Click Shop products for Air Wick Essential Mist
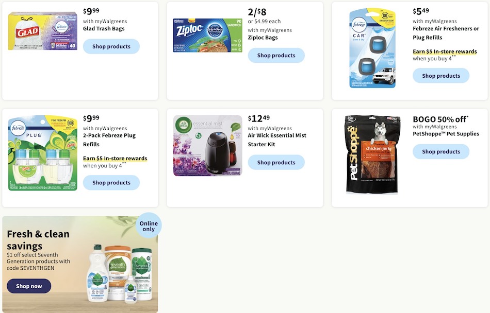The width and height of the screenshot is (490, 313). pos(276,163)
